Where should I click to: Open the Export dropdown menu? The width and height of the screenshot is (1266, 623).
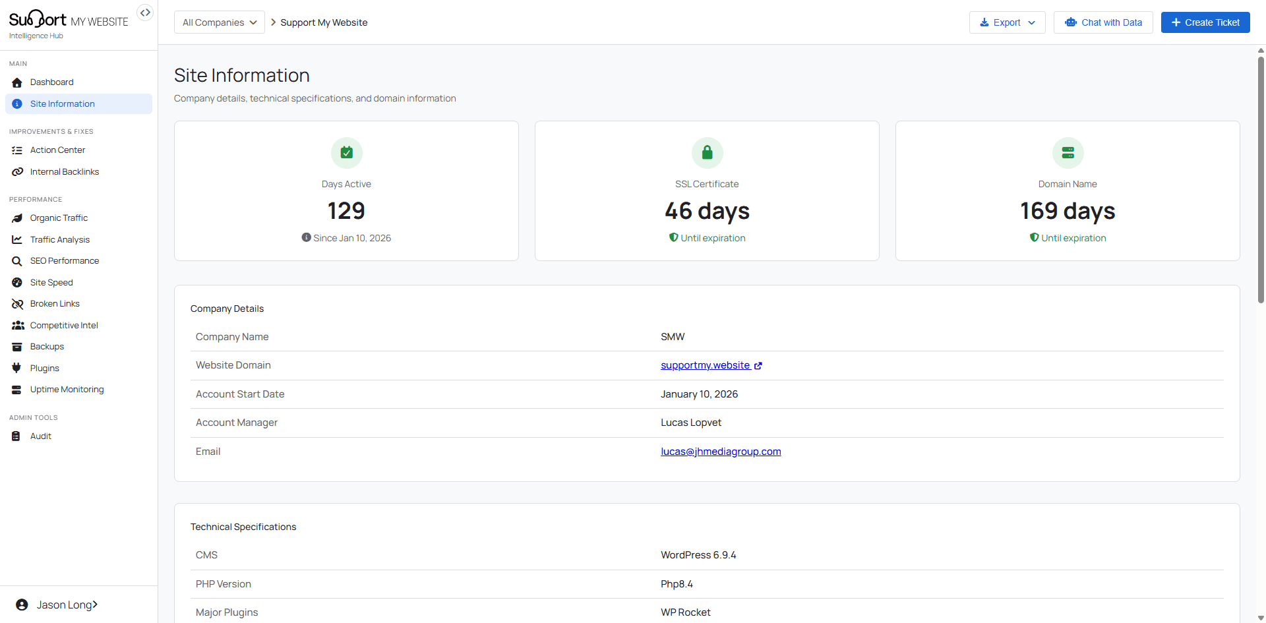click(1007, 22)
